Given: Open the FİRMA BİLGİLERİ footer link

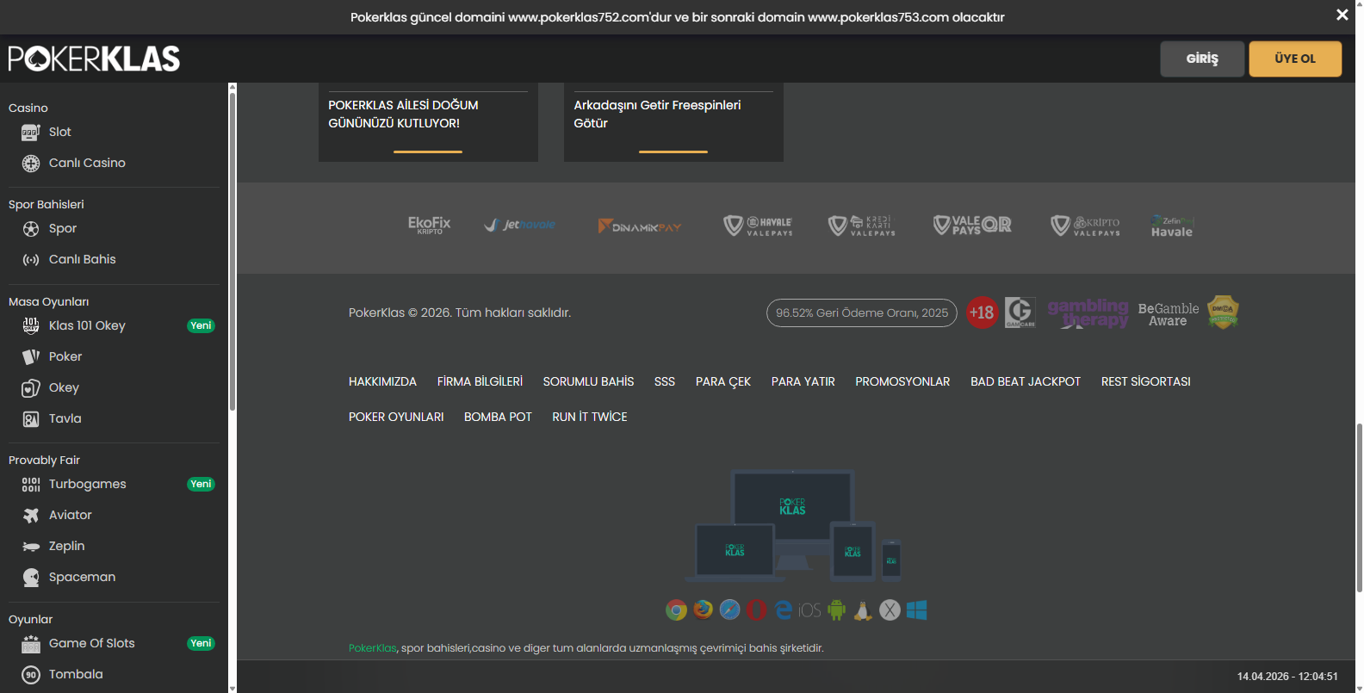Looking at the screenshot, I should pos(480,381).
